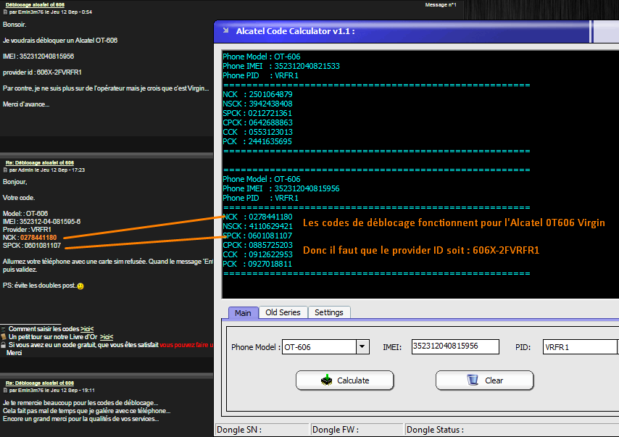Click 'NCK : 2501064879' in the calculator output
Viewport: 619px width, 437px height.
click(257, 94)
